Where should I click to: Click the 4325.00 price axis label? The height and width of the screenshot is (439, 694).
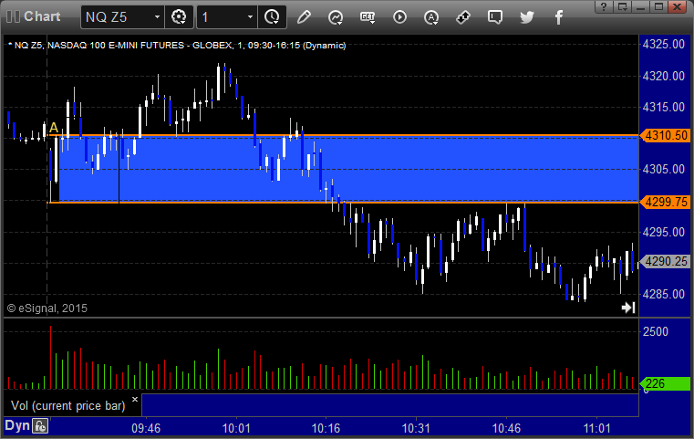[664, 45]
